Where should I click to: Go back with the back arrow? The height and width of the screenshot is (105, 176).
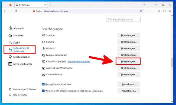pos(5,11)
